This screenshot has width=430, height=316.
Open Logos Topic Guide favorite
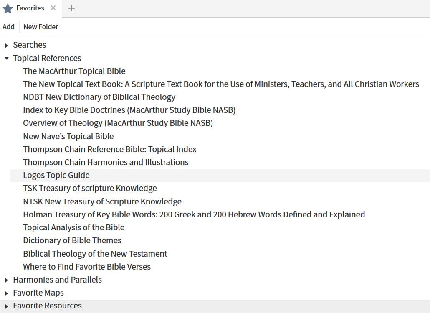[56, 175]
